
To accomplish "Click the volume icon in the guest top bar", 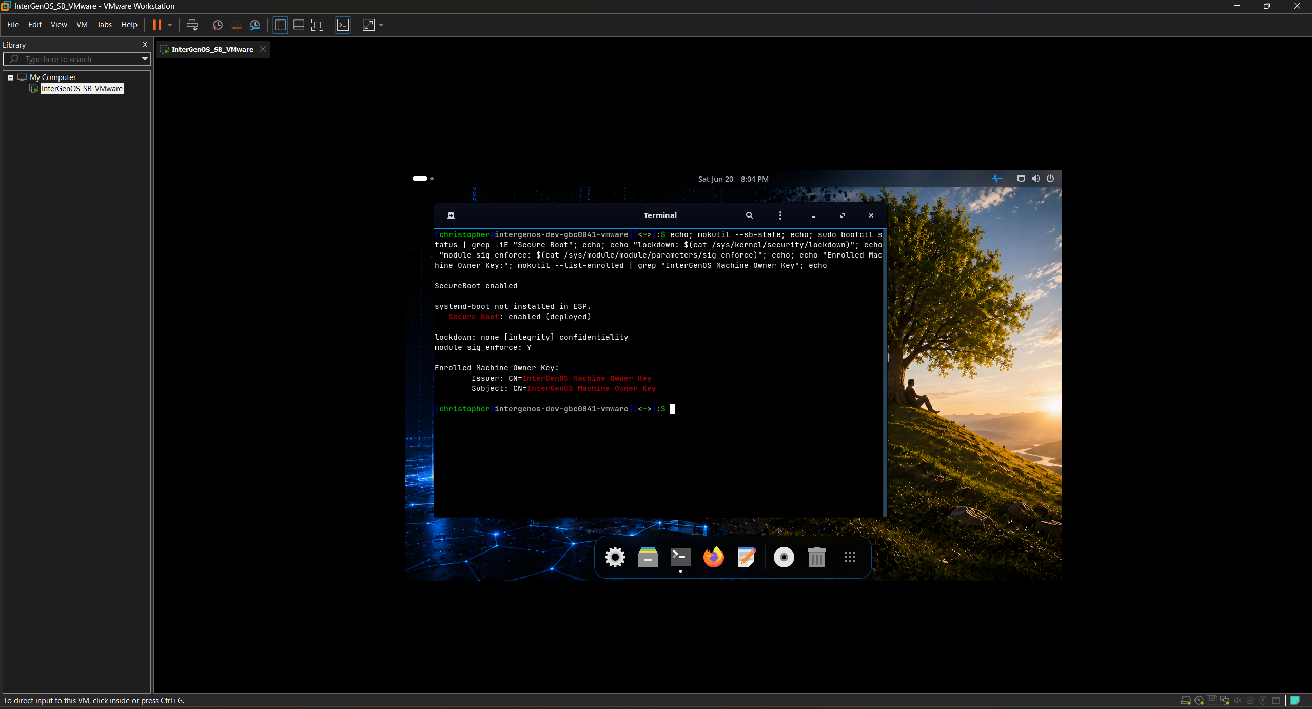I will tap(1036, 179).
